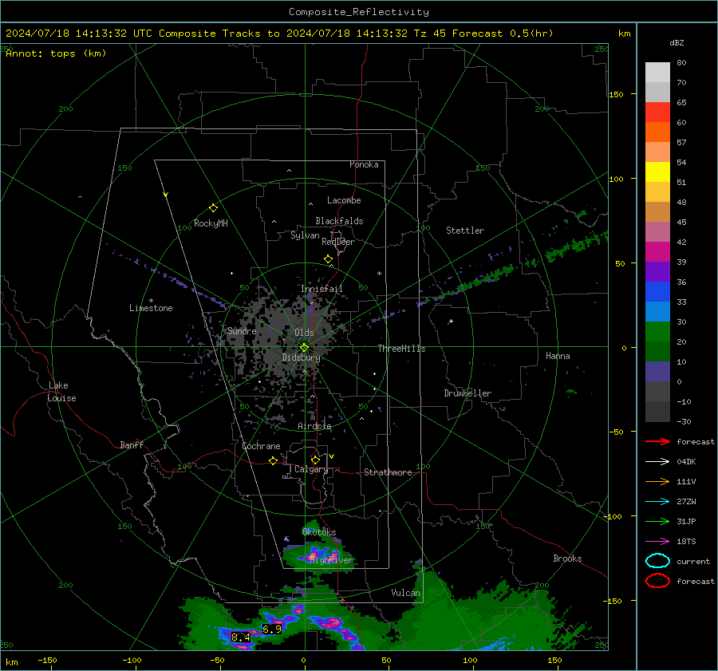Click the Okotoks map label
Image resolution: width=718 pixels, height=671 pixels.
[319, 532]
